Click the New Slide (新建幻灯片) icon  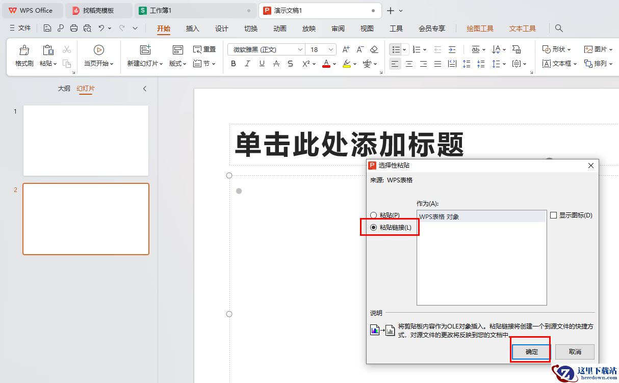point(146,50)
